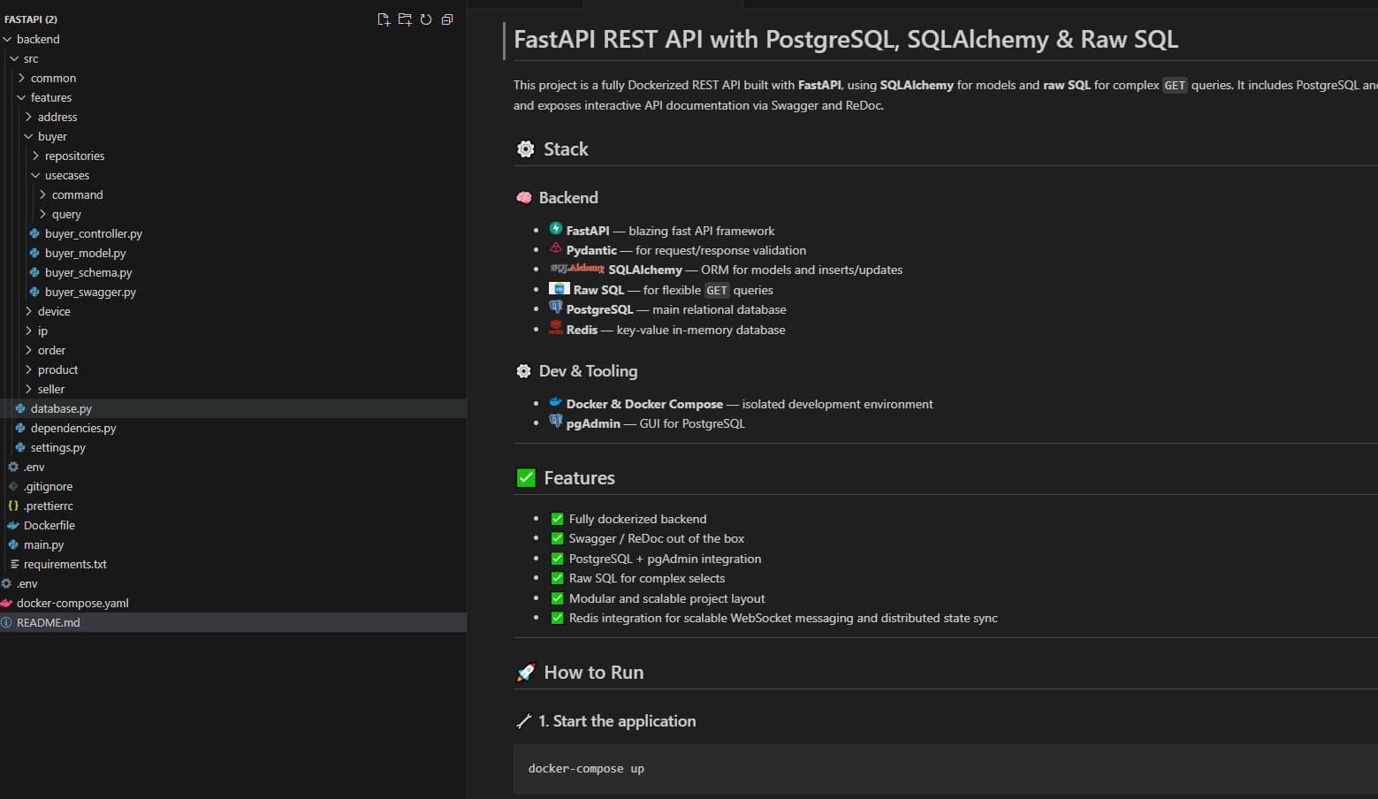
Task: Expand the device folder
Action: [29, 311]
